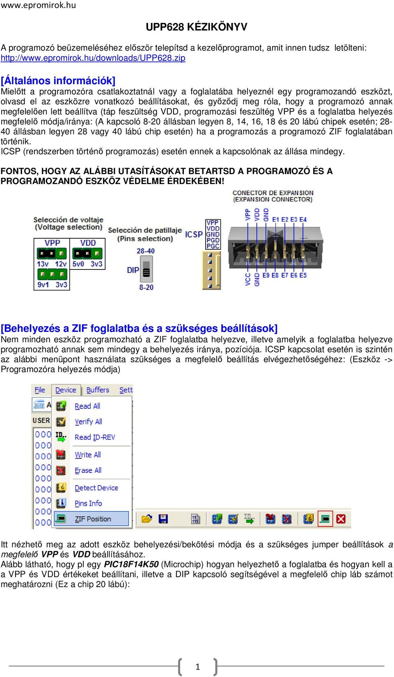Image resolution: width=394 pixels, height=677 pixels.
Task: Click page number 1 in footer
Action: 197,667
